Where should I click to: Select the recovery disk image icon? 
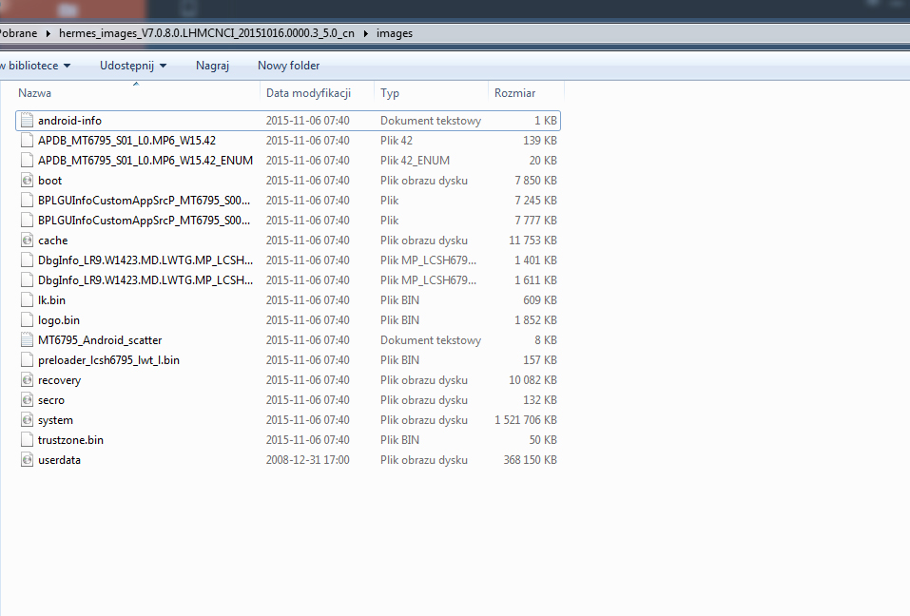point(27,380)
